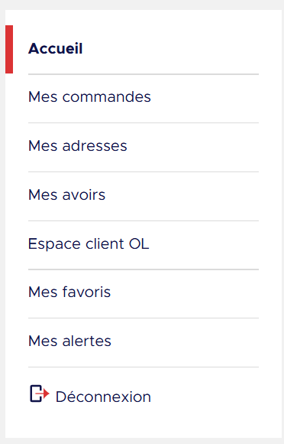Click 'Mes' in the Mes alertes row
This screenshot has width=284, height=444.
43,341
